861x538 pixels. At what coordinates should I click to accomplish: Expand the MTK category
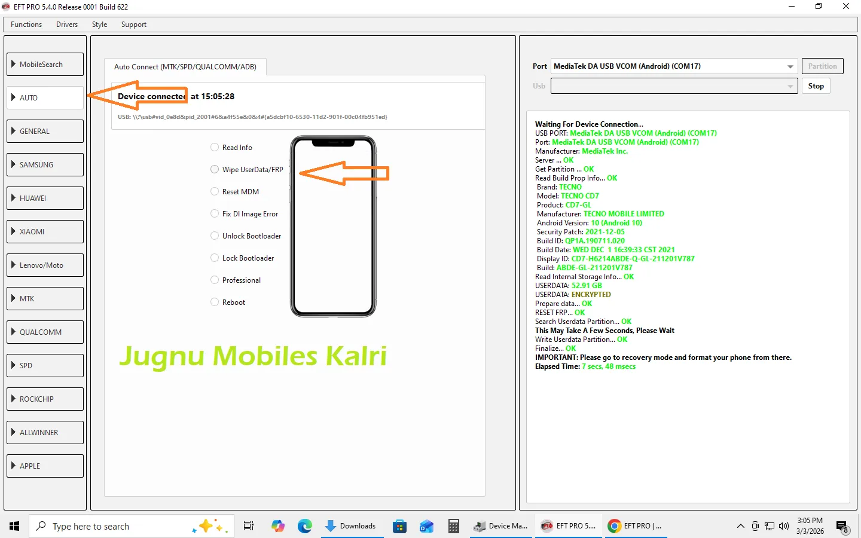click(x=45, y=298)
